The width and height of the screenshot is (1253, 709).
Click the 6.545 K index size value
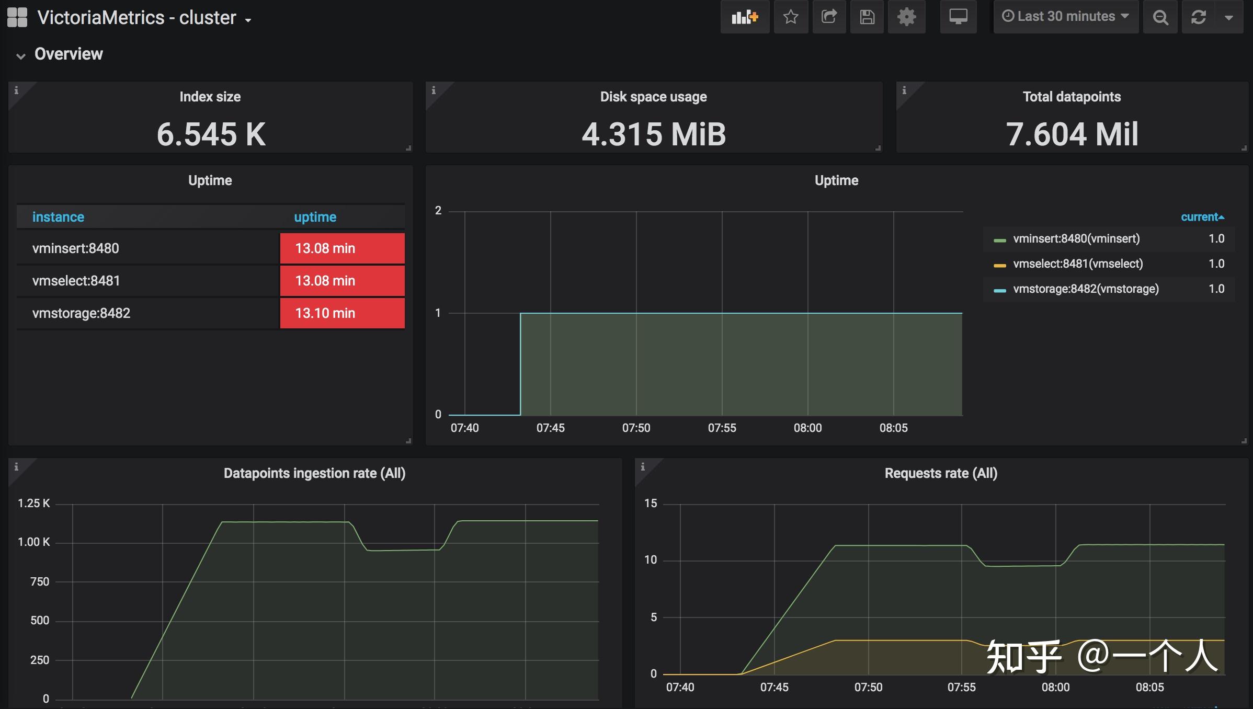point(211,134)
